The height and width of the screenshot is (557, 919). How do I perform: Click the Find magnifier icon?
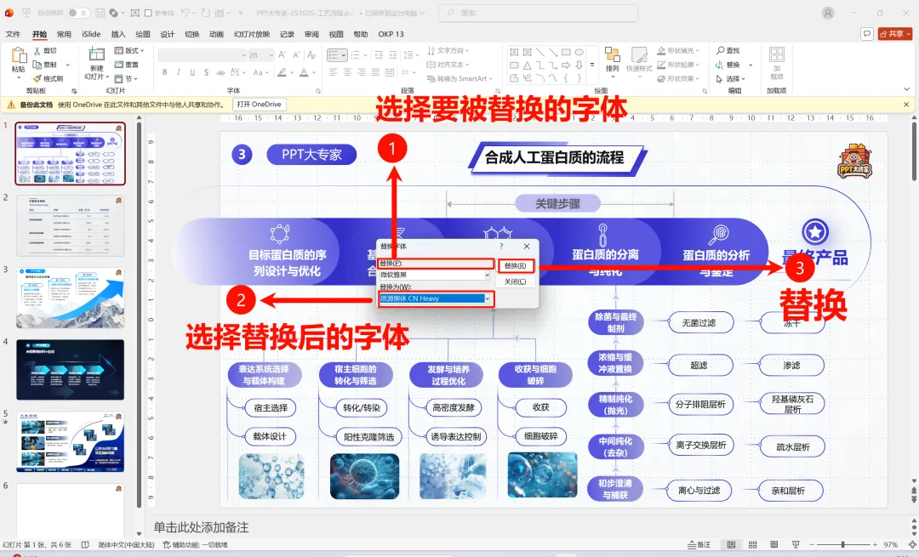click(x=721, y=50)
